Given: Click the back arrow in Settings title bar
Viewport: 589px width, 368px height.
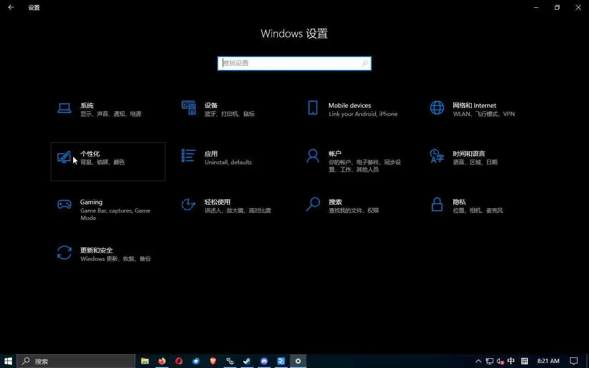Looking at the screenshot, I should pos(11,7).
